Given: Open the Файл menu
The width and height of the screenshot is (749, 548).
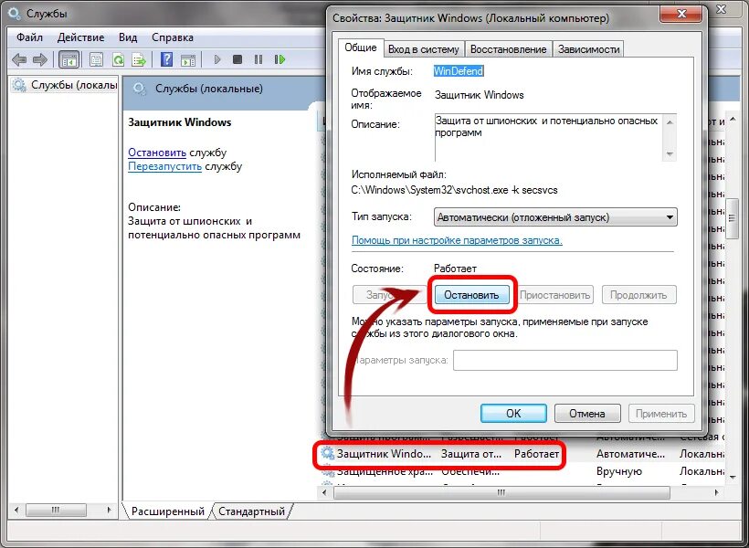Looking at the screenshot, I should 29,37.
